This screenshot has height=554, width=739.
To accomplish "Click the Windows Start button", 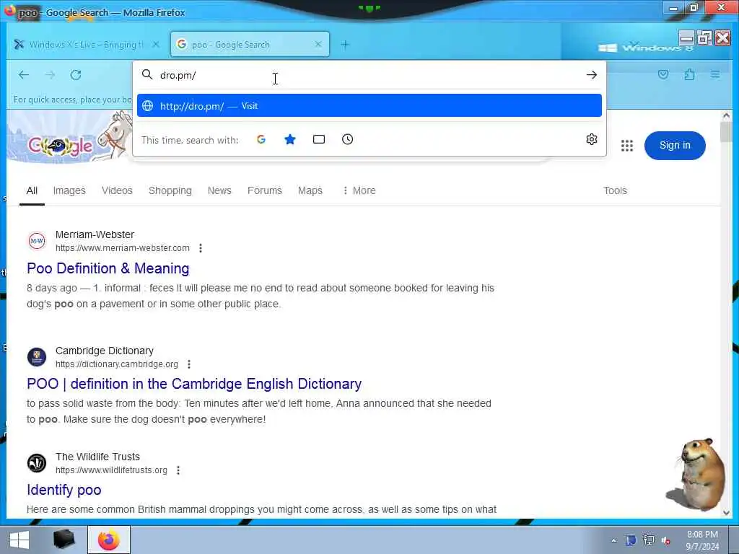I will point(19,540).
